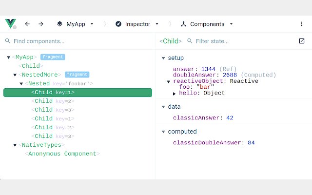Screen dimensions: 312x195
Task: Open the three-dot more options menu
Action: (302, 24)
